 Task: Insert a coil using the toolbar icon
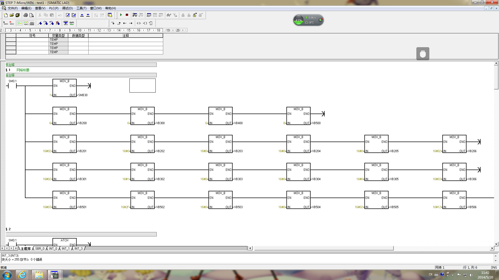[145, 23]
